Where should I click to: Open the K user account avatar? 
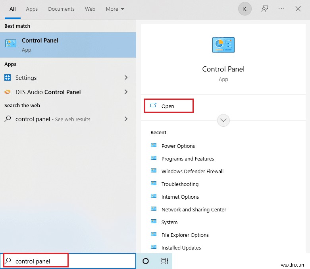245,9
